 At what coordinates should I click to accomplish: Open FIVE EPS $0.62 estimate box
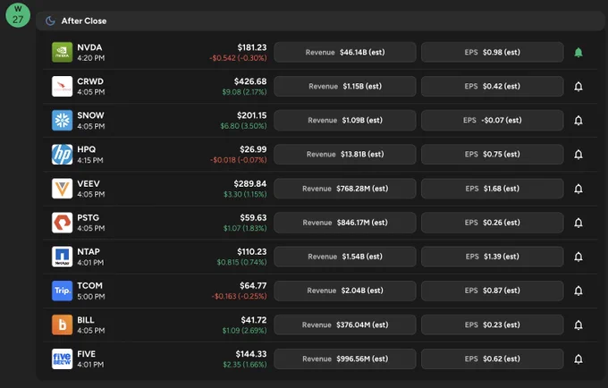pos(493,358)
